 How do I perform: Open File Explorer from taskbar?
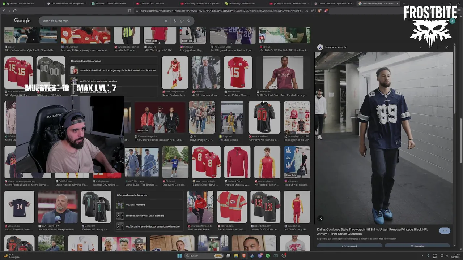tap(236, 256)
